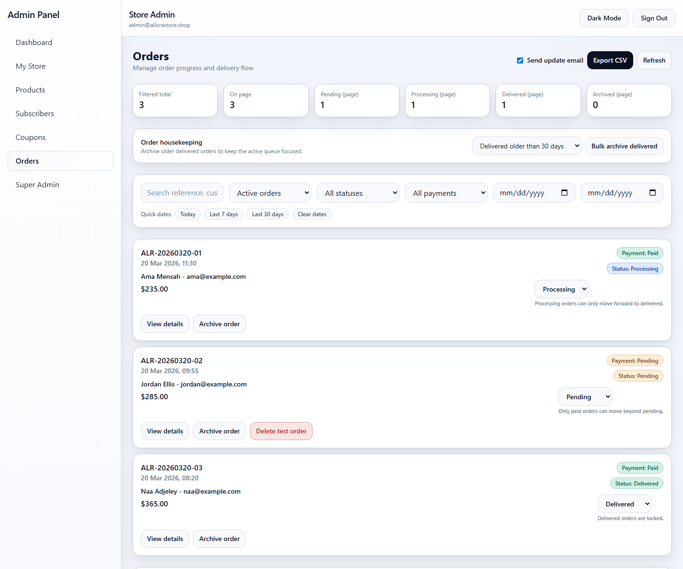
Task: Open the All payments filter dropdown
Action: click(x=446, y=193)
